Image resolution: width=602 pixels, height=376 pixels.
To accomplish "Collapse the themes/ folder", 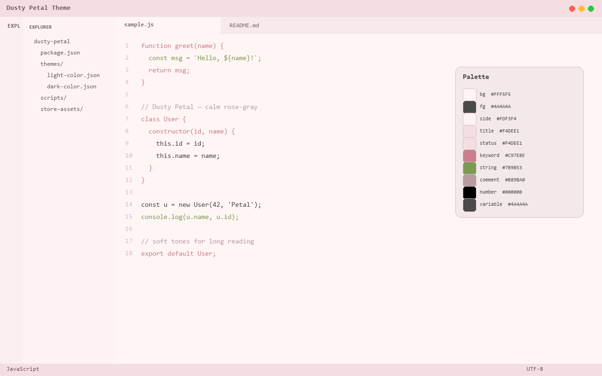I will point(52,64).
